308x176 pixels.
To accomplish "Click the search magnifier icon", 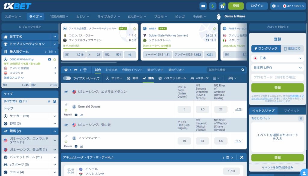I will pyautogui.click(x=243, y=70).
